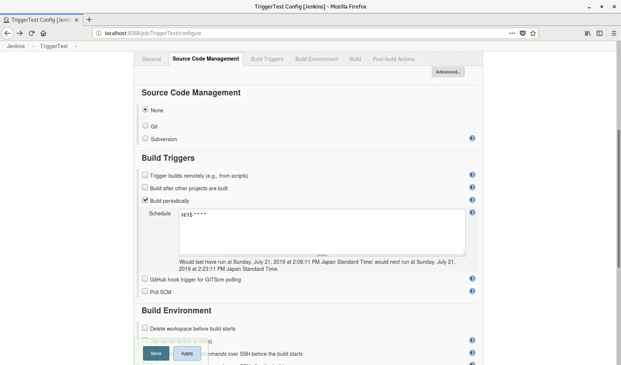Click into the Schedule text area
Viewport: 621px width, 365px height.
pyautogui.click(x=322, y=232)
